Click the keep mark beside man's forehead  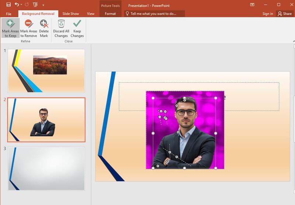(x=177, y=106)
